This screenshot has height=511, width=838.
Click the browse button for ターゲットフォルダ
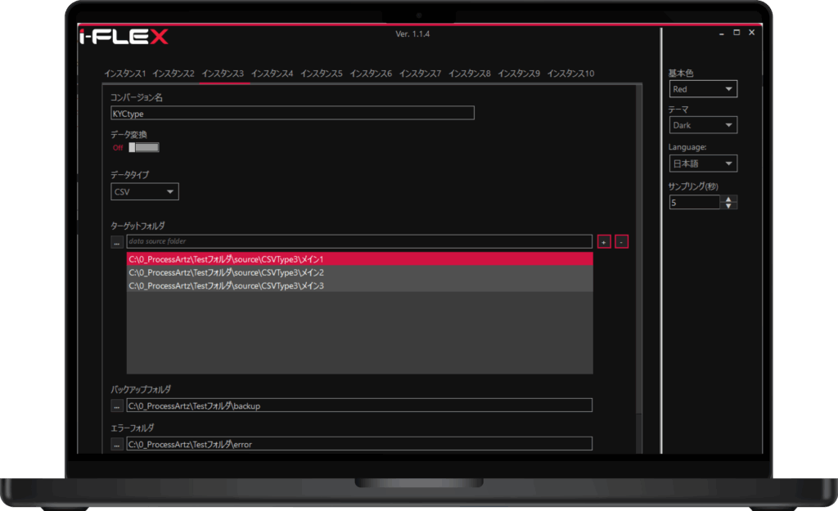pyautogui.click(x=117, y=242)
